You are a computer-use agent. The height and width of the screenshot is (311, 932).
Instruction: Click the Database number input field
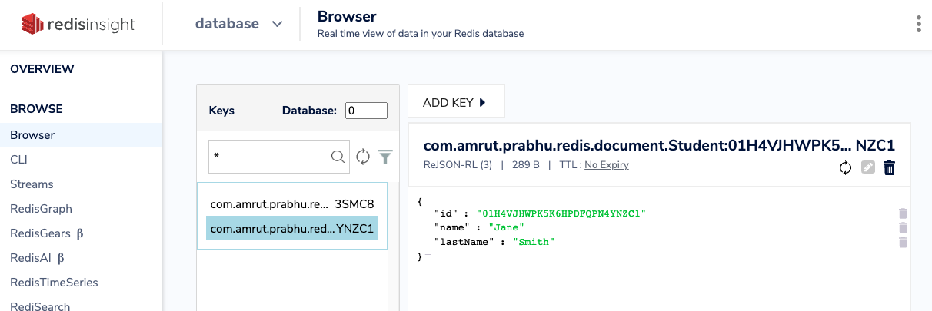(366, 111)
